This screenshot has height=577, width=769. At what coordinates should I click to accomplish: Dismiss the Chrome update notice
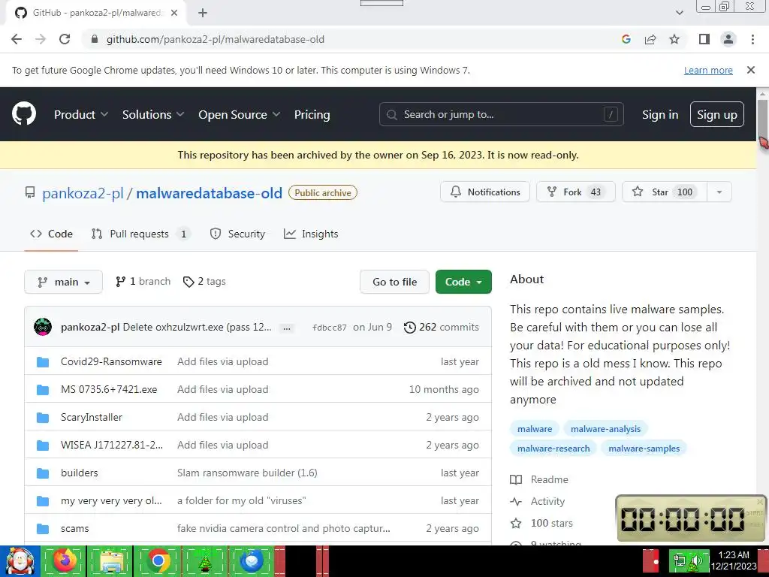point(750,70)
